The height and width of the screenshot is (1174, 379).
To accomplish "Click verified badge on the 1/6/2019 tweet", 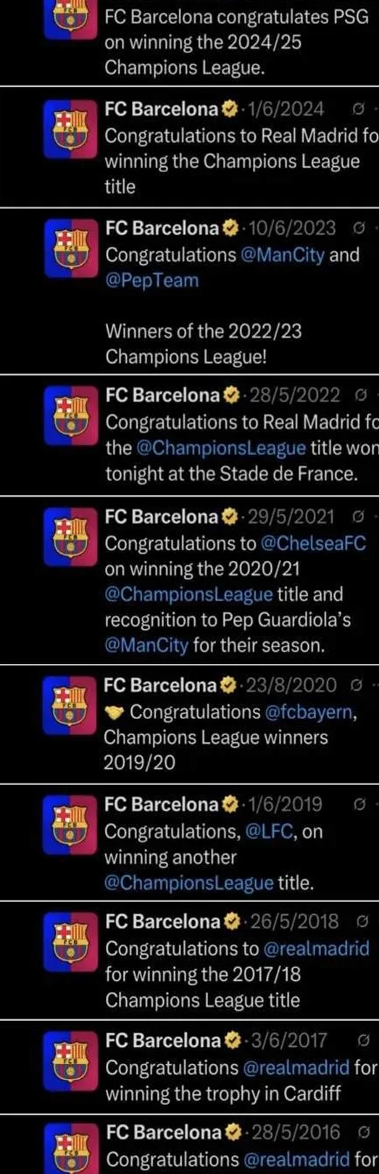I will point(230,805).
